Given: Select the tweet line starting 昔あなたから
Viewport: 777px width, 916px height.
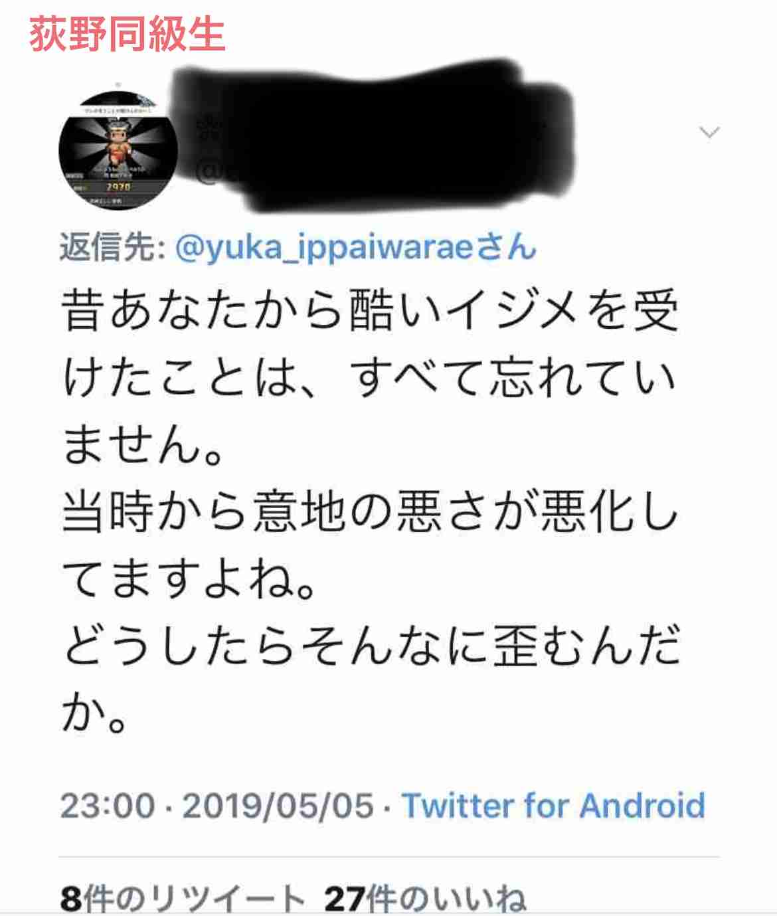Looking at the screenshot, I should [370, 311].
